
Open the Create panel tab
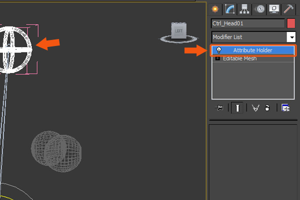tap(215, 9)
